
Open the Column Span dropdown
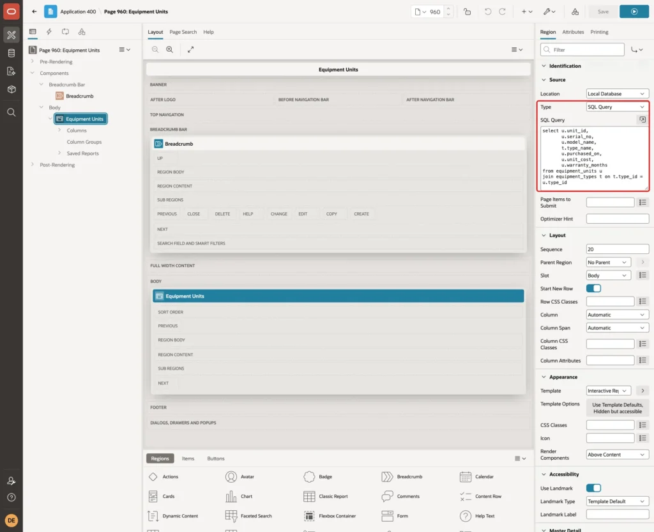617,328
